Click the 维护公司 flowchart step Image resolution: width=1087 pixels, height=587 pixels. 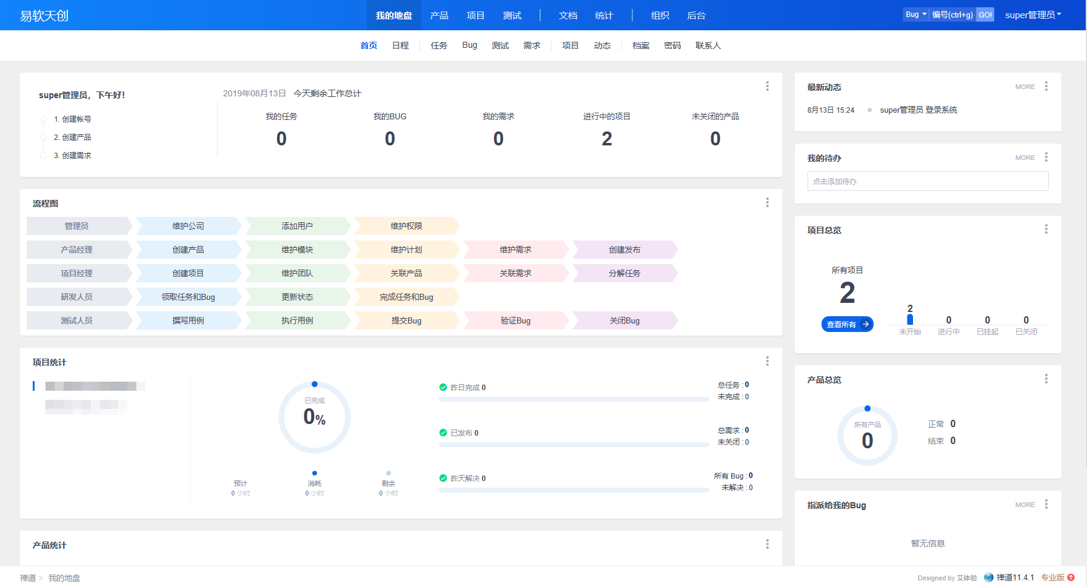[x=189, y=226]
